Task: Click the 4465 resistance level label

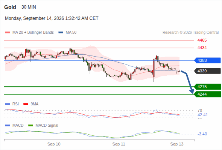Action: coord(202,40)
